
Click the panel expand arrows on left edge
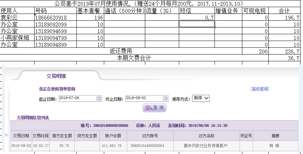[x=6, y=135]
